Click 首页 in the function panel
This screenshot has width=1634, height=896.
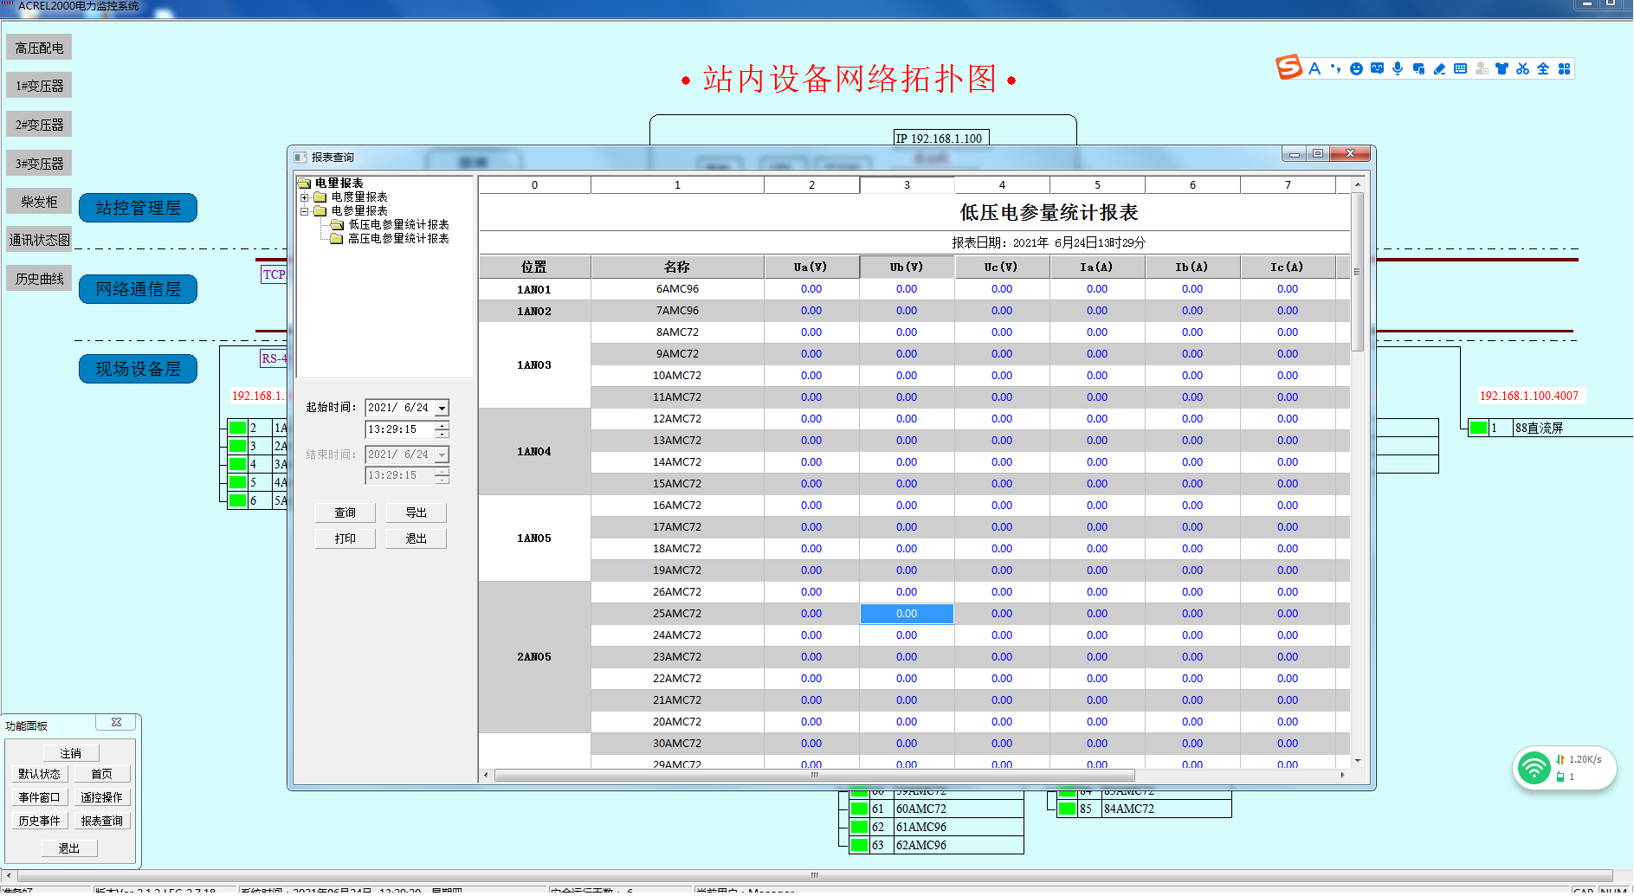click(101, 774)
